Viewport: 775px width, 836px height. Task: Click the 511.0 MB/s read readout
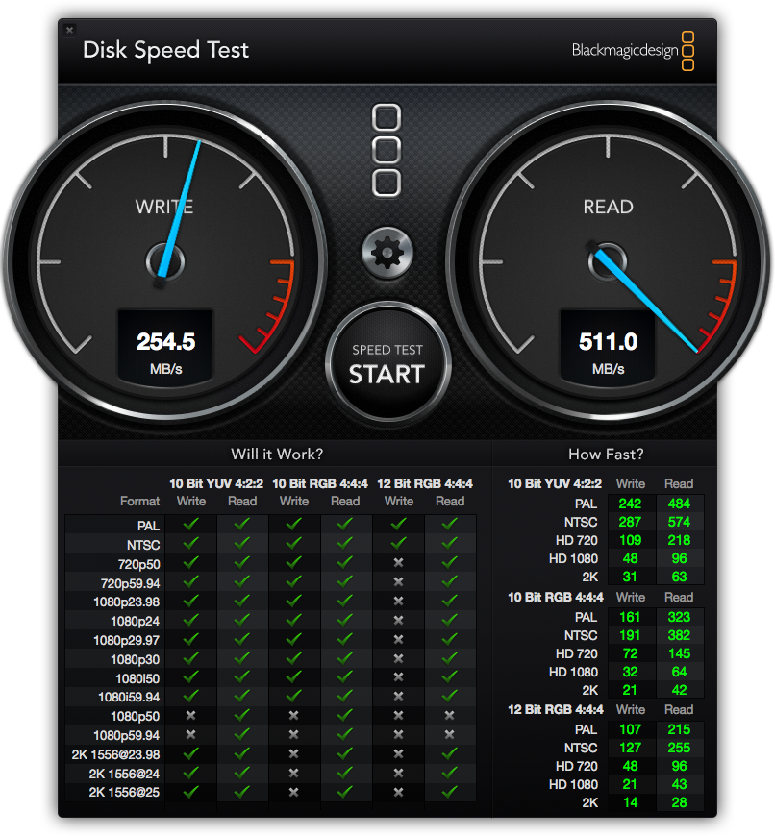click(608, 347)
